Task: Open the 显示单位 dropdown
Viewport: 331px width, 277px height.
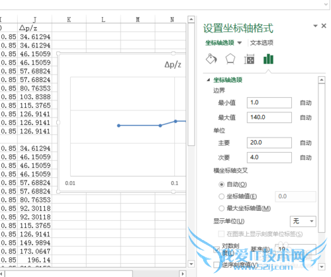Action: click(x=303, y=221)
